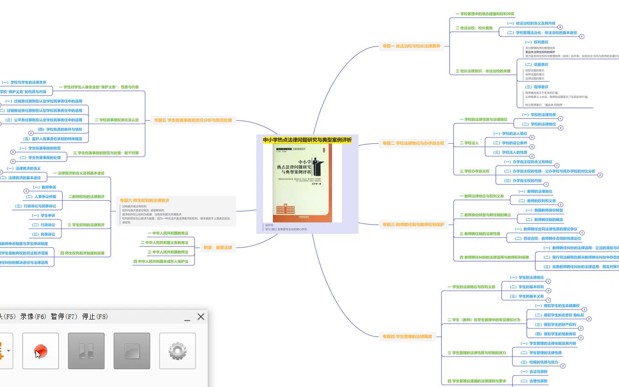Viewport: 619px width, 387px height.
Task: Click the pause button in the recorder
Action: [86, 351]
